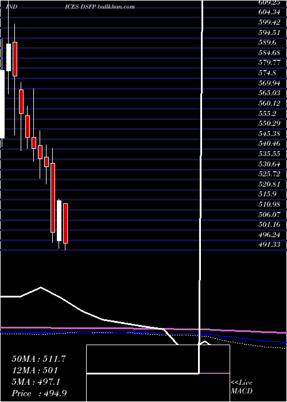Click the 50MA : 511.7 readout
This screenshot has width=287, height=402.
pos(39,359)
